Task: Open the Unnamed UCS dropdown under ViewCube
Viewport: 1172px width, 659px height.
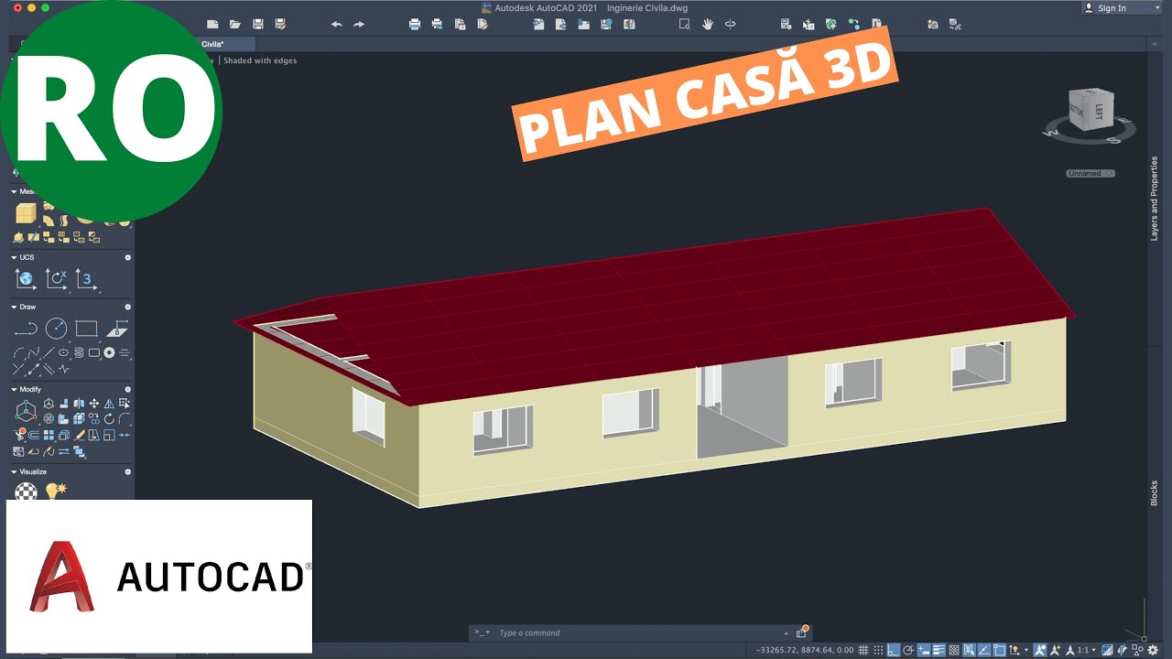Action: pyautogui.click(x=1091, y=173)
